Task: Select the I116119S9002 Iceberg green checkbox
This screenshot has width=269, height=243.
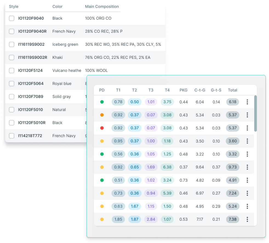Action: tap(12, 44)
